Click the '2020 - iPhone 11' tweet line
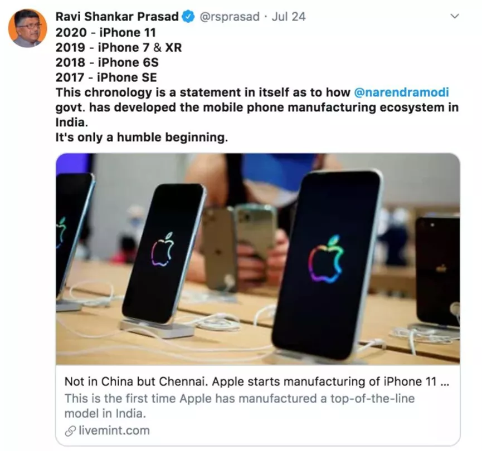Screen dimensions: 482x451 point(106,32)
